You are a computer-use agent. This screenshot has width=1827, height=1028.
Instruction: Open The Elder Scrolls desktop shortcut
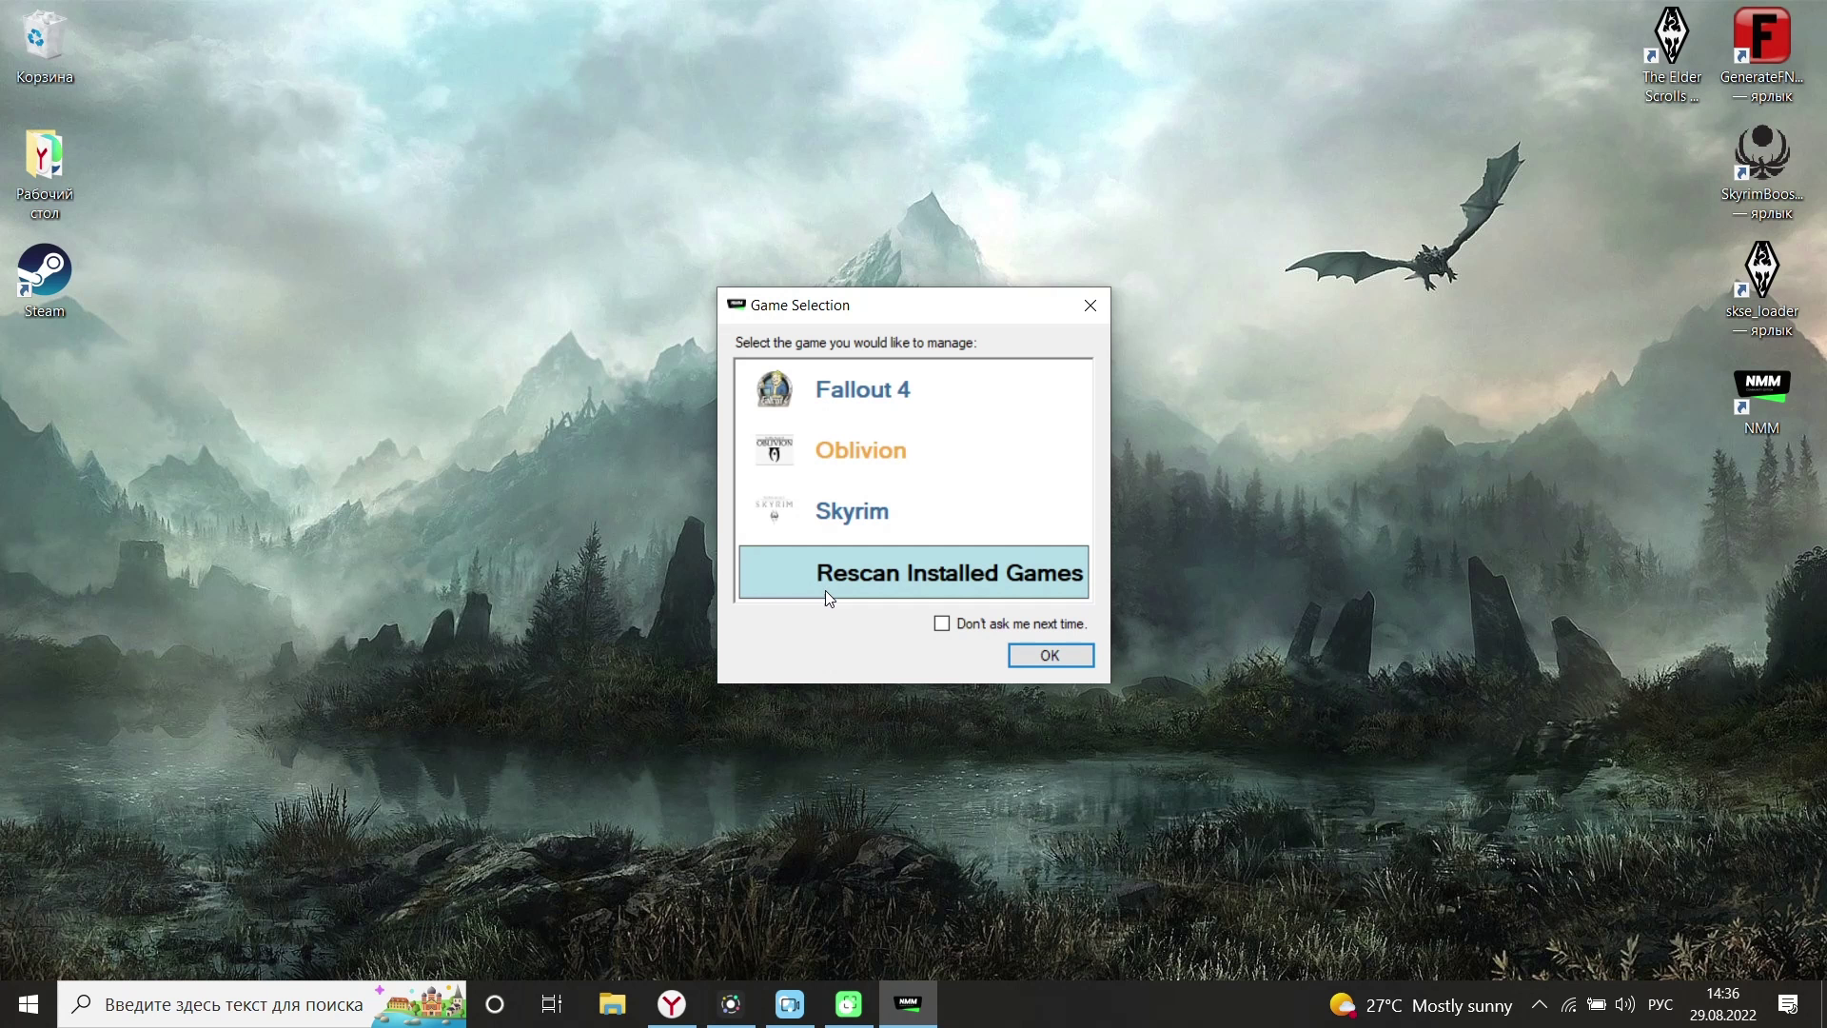[1672, 48]
